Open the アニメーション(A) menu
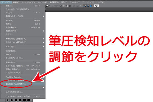The height and width of the screenshot is (102, 153). point(28,2)
